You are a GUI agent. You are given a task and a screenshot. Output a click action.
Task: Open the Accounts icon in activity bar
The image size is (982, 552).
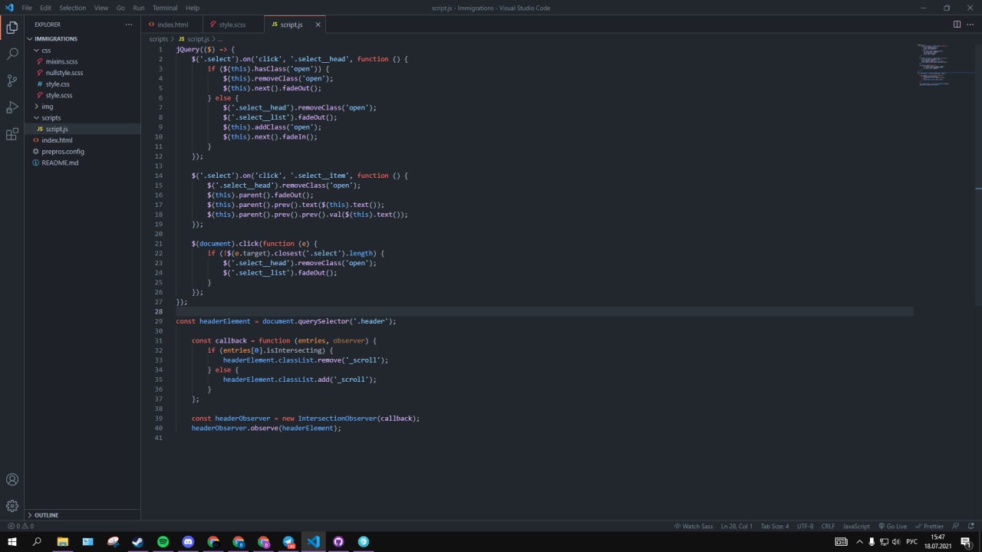(x=12, y=479)
